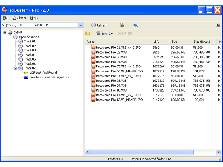Select Recovered File 01.VTS_xx_0.IFO icon
This screenshot has width=223, height=167.
[x=93, y=47]
